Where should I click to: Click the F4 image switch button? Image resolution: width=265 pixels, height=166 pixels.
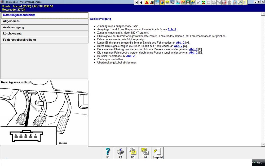[x=145, y=153]
